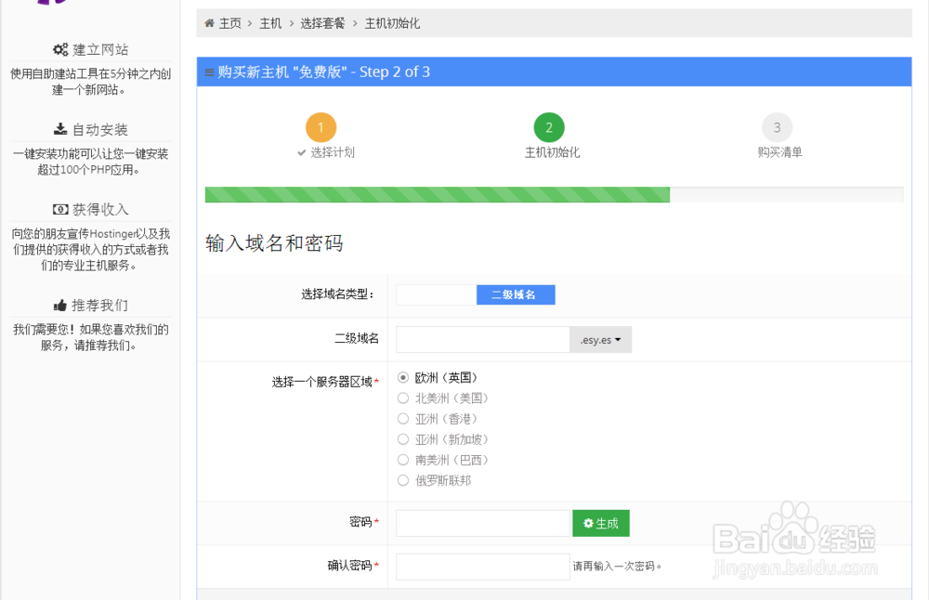Viewport: 929px width, 600px height.
Task: Open the 主机 breadcrumb link
Action: point(270,23)
